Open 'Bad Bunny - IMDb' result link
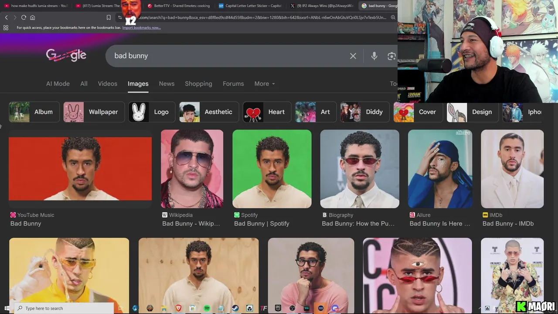Screen dimensions: 558x314 coord(508,224)
